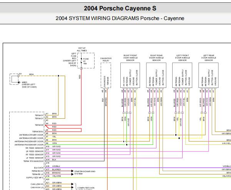Click pin "A14" with BLK wire label
The image size is (231, 190).
[x=47, y=160]
